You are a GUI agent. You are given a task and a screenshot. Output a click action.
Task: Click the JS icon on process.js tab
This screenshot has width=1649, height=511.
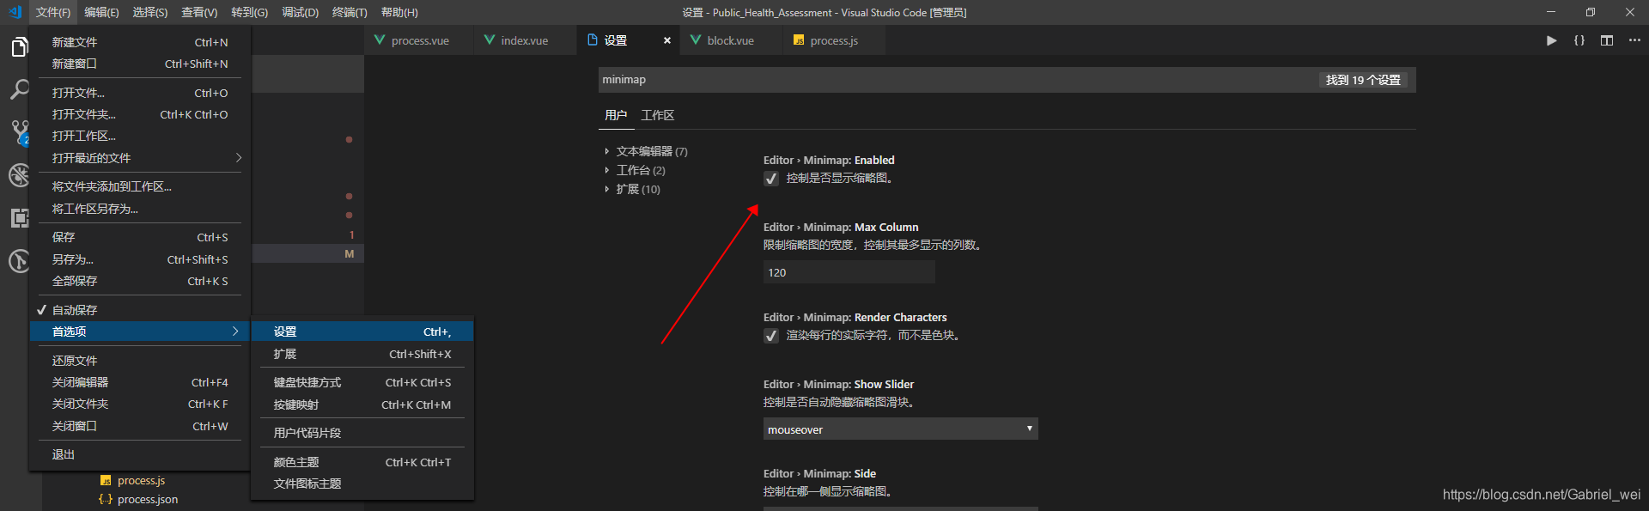point(799,40)
